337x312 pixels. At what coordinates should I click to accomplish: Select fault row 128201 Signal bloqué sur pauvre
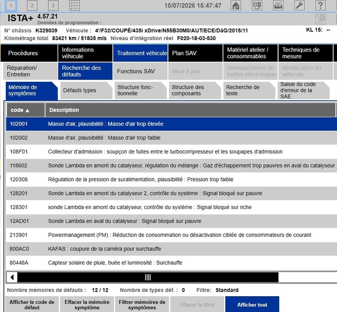[x=172, y=193]
